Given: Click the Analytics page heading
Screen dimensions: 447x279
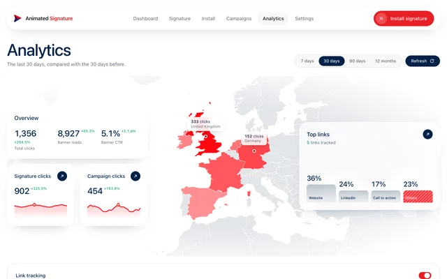Looking at the screenshot, I should coord(39,50).
